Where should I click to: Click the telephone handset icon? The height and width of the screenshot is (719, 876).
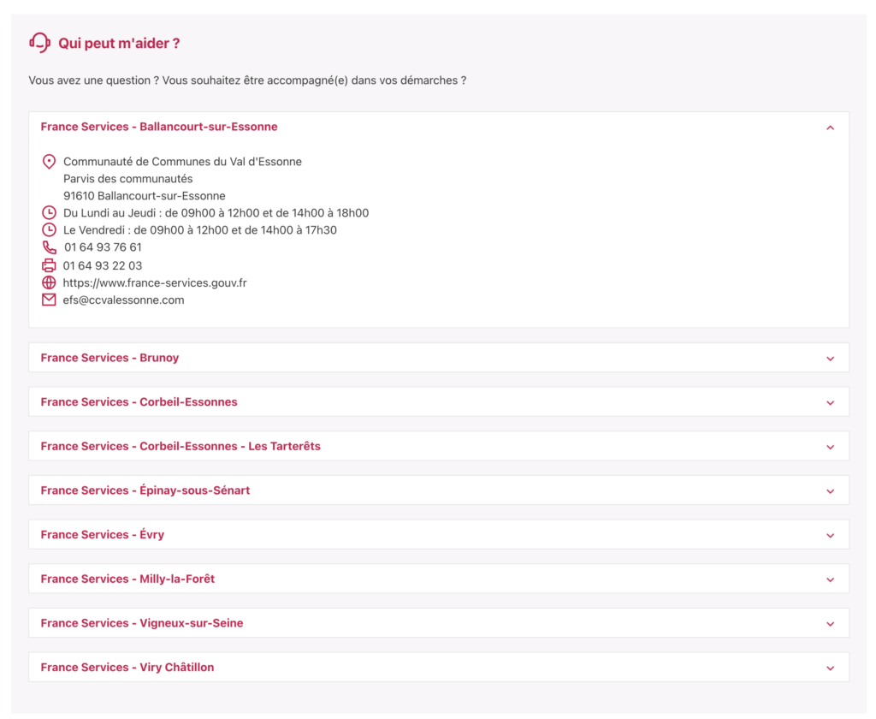[50, 247]
